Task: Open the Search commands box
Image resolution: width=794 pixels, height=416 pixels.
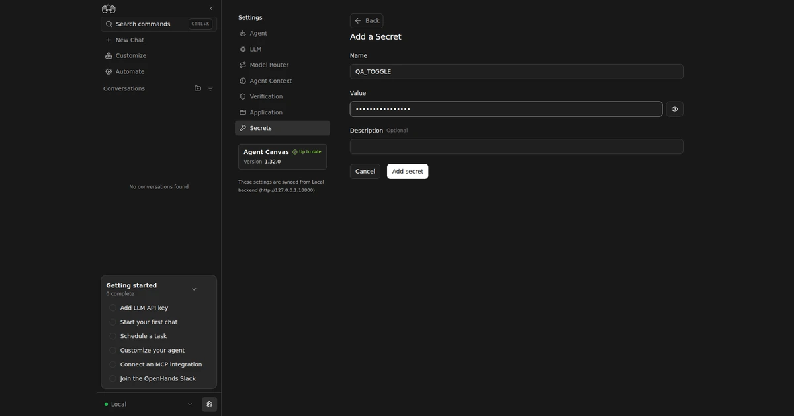Action: tap(159, 24)
